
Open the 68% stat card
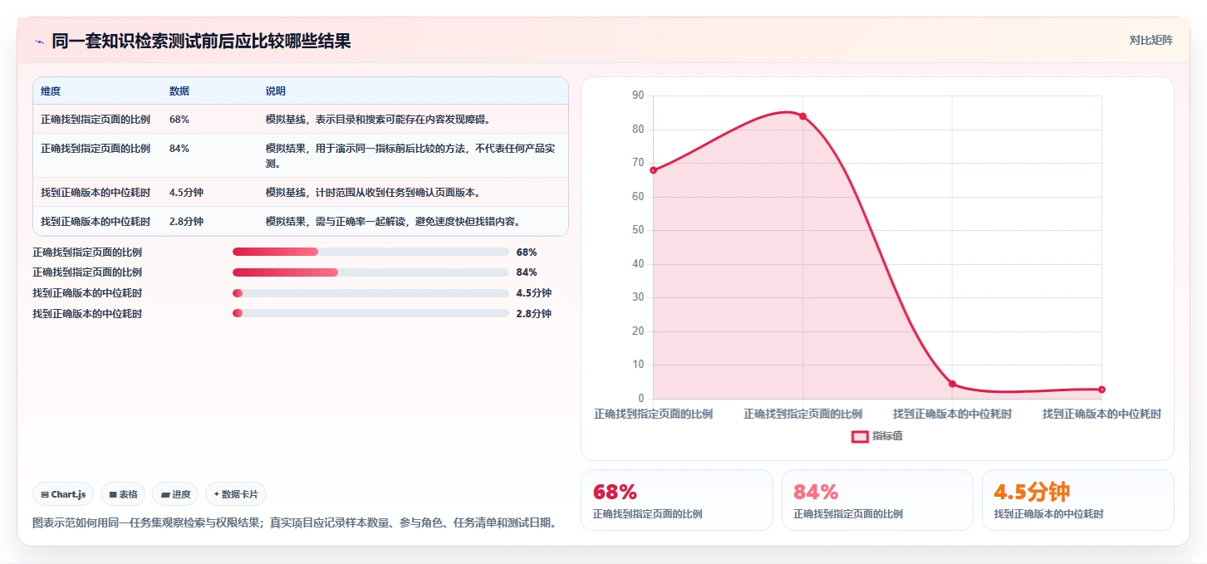click(x=676, y=499)
